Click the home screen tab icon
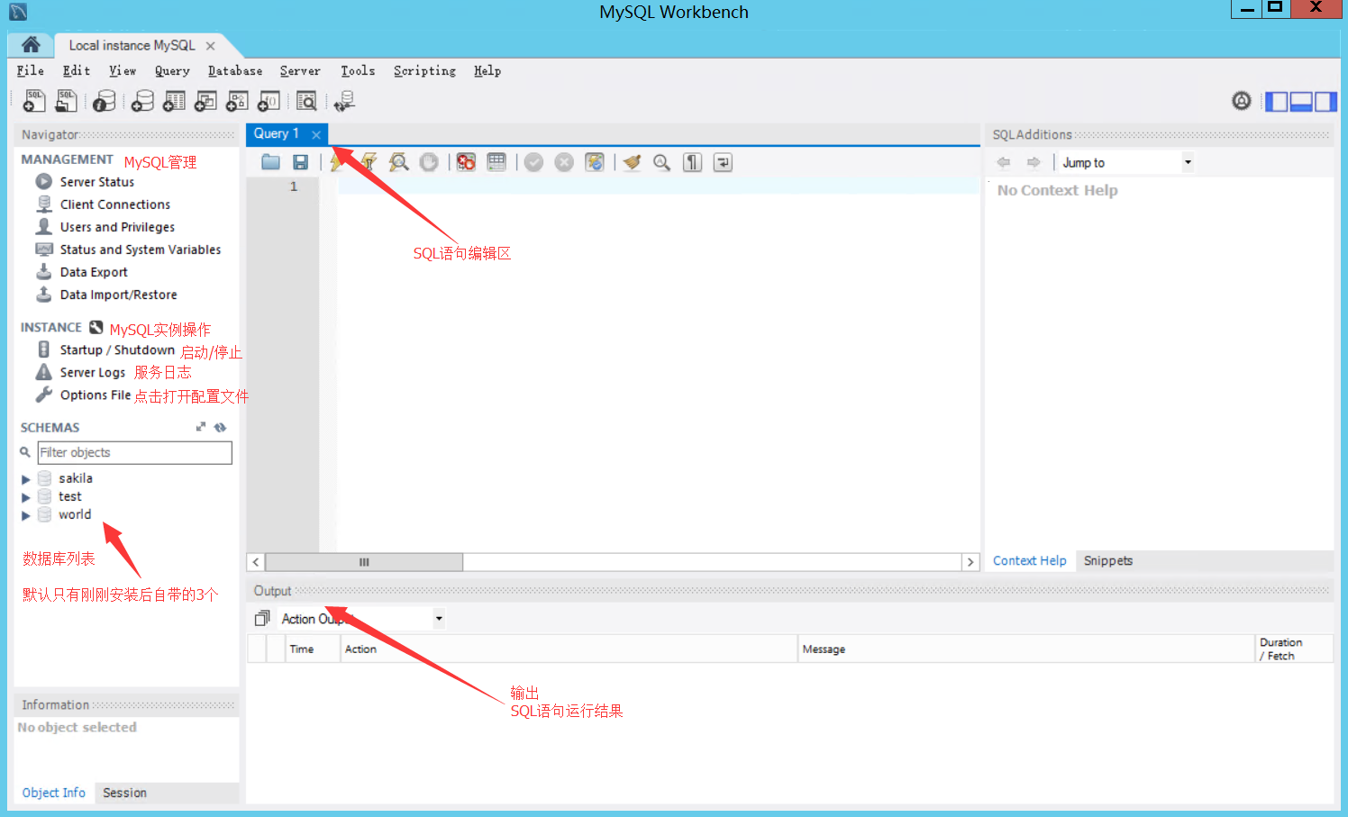1348x817 pixels. (31, 45)
